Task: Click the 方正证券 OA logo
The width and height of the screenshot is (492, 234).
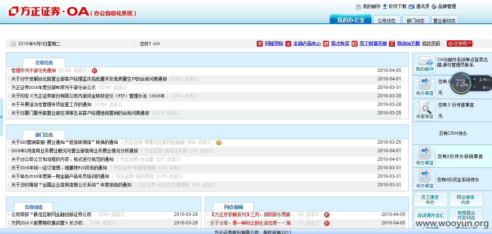Action: tap(73, 12)
